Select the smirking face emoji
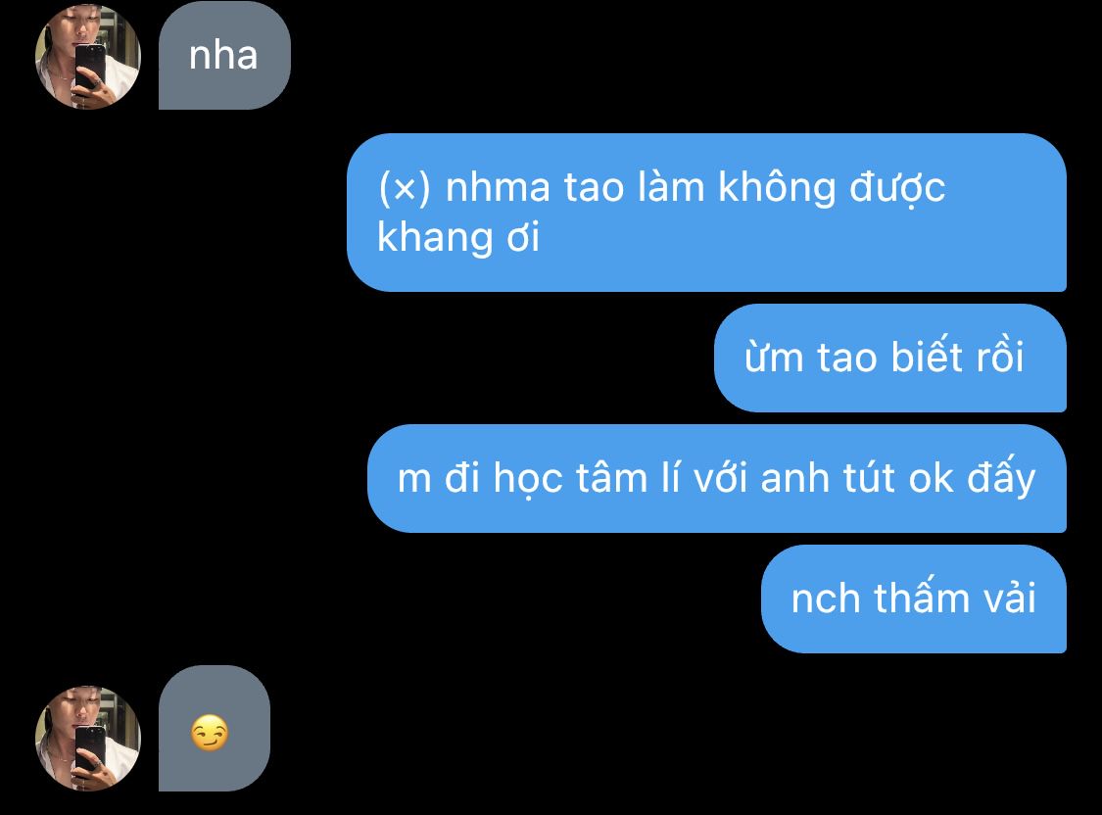The image size is (1102, 815). coord(210,733)
